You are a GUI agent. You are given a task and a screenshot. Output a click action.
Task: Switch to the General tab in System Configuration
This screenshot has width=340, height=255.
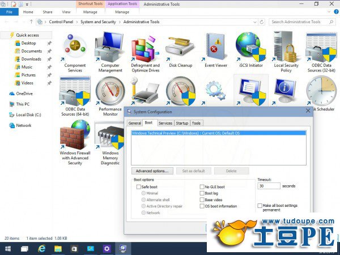134,123
